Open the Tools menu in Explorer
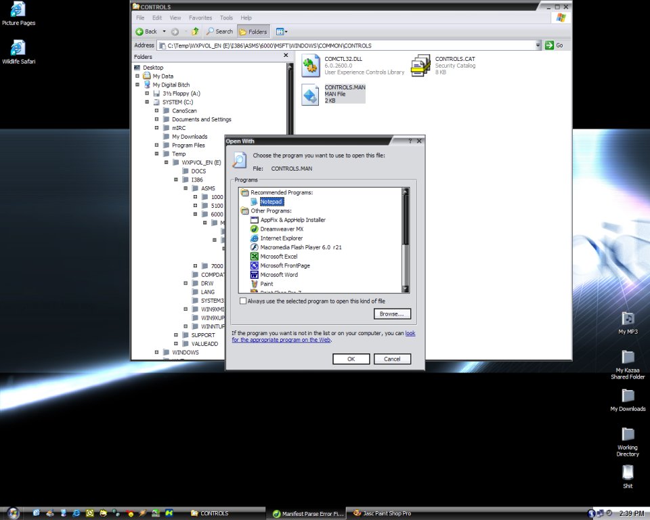 tap(226, 18)
